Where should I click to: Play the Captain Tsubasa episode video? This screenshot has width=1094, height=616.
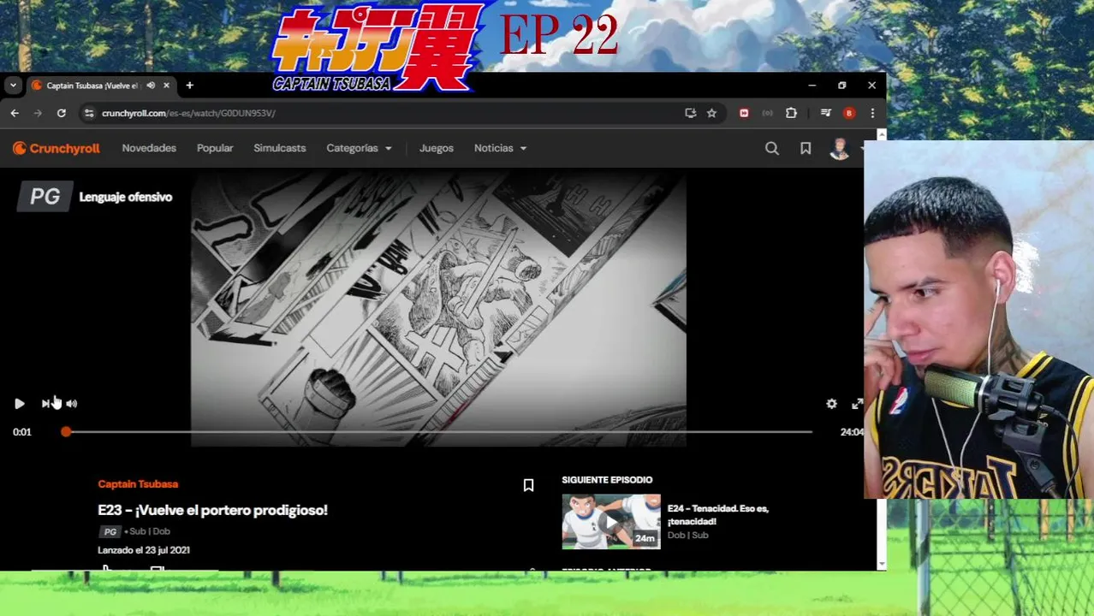pos(19,404)
